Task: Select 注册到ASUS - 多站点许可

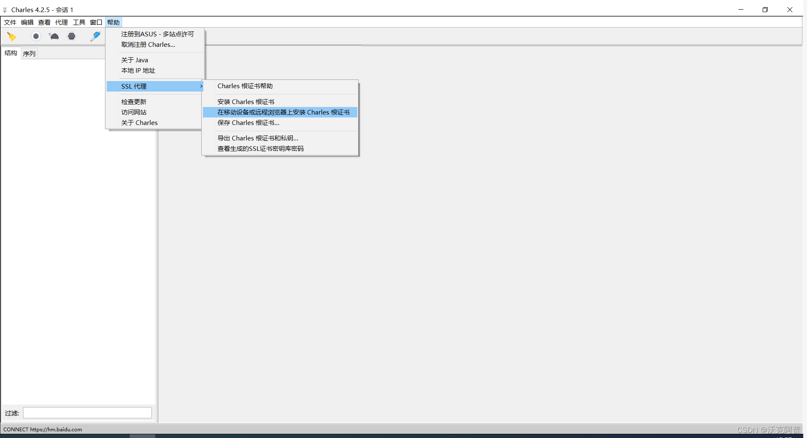Action: pyautogui.click(x=155, y=34)
